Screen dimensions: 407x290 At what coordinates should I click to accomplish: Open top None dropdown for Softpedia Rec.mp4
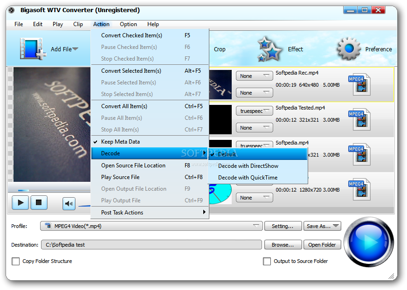click(255, 76)
